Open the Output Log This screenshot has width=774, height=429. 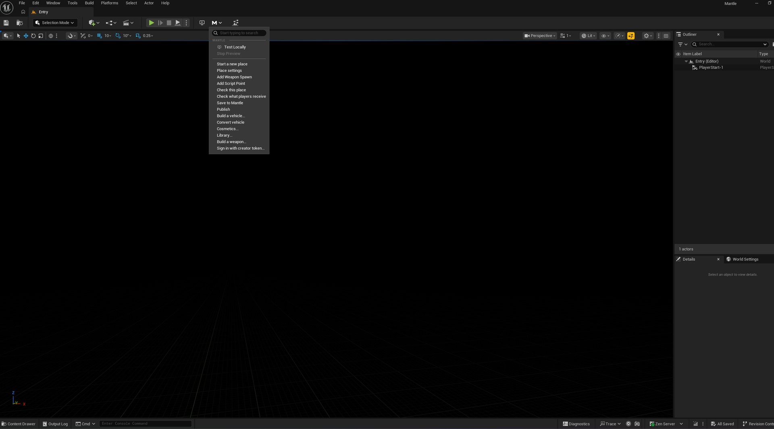pyautogui.click(x=55, y=424)
